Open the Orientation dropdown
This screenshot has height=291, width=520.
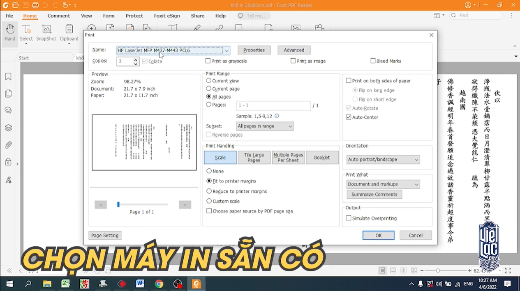[x=383, y=160]
